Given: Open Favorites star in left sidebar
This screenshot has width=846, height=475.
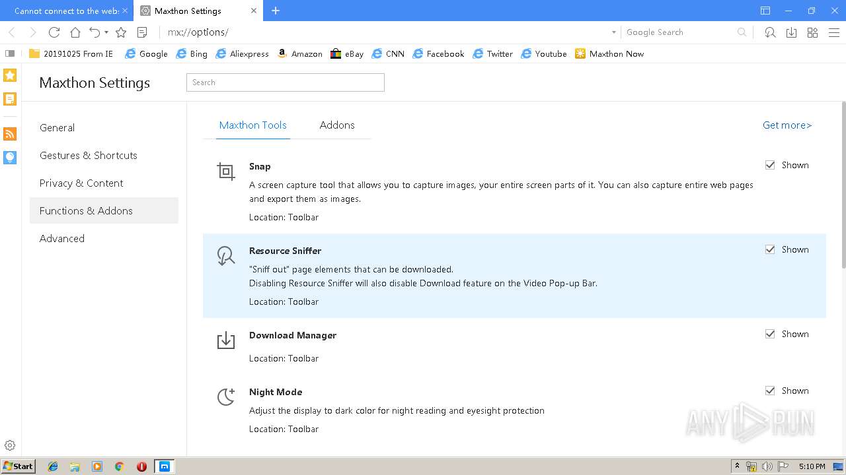Looking at the screenshot, I should point(10,75).
